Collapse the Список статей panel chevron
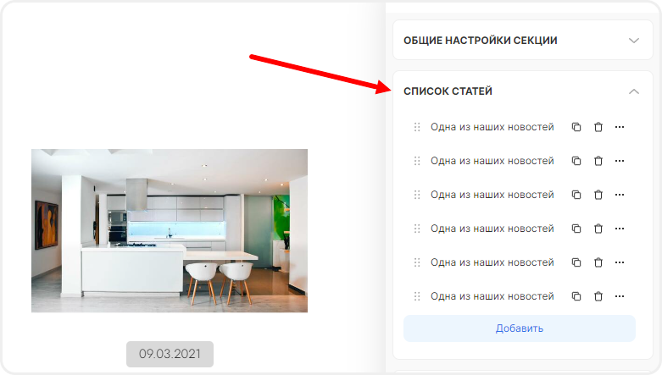Image resolution: width=662 pixels, height=375 pixels. 634,91
